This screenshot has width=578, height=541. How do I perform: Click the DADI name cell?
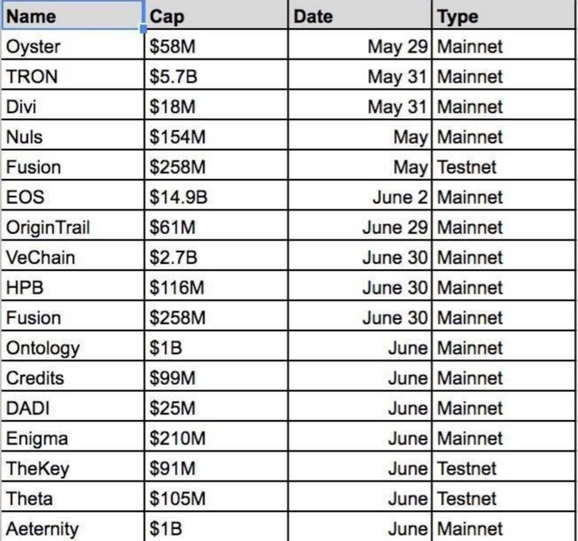click(x=72, y=406)
